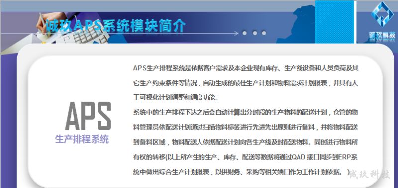Click the 诚玖APS系统模块简介 heading
Viewport: 398px width, 188px height.
click(116, 26)
